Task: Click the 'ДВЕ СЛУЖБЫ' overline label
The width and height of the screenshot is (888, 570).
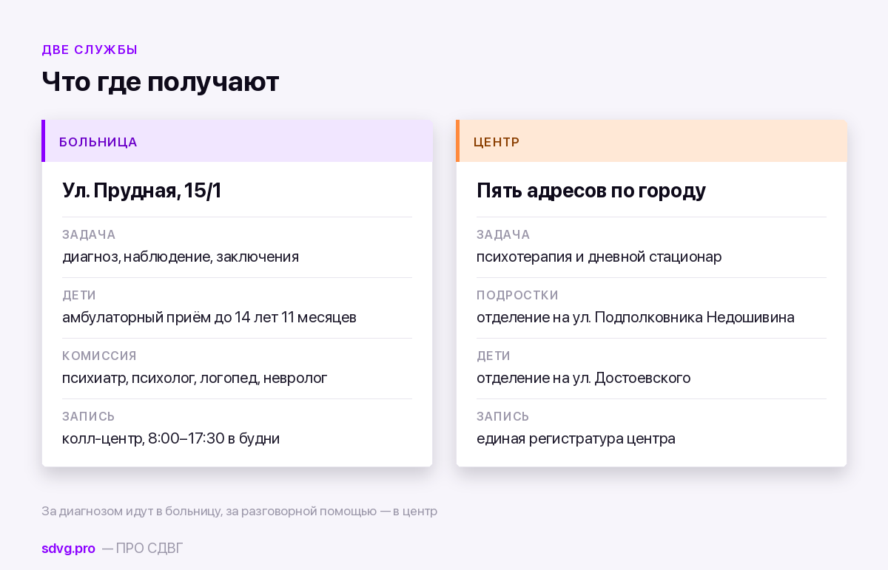Action: [90, 50]
